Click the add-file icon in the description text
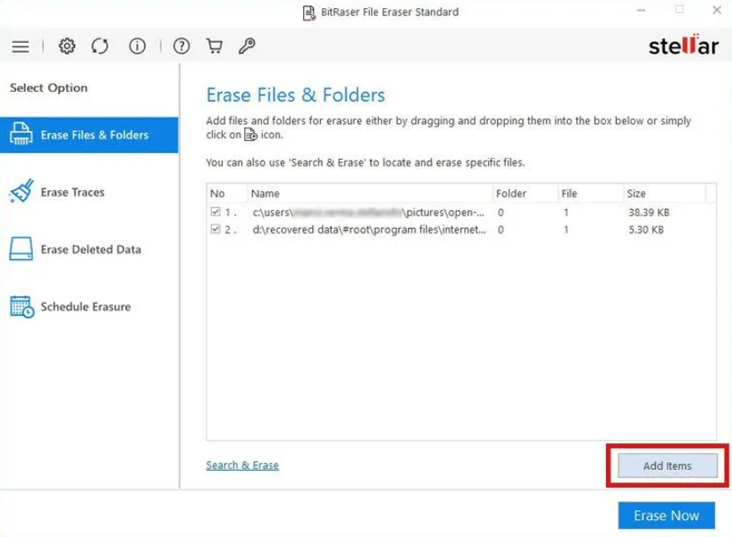The width and height of the screenshot is (732, 537). (x=250, y=134)
